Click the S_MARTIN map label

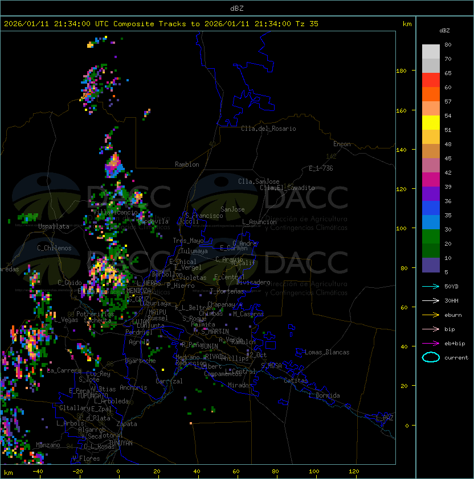(x=215, y=332)
